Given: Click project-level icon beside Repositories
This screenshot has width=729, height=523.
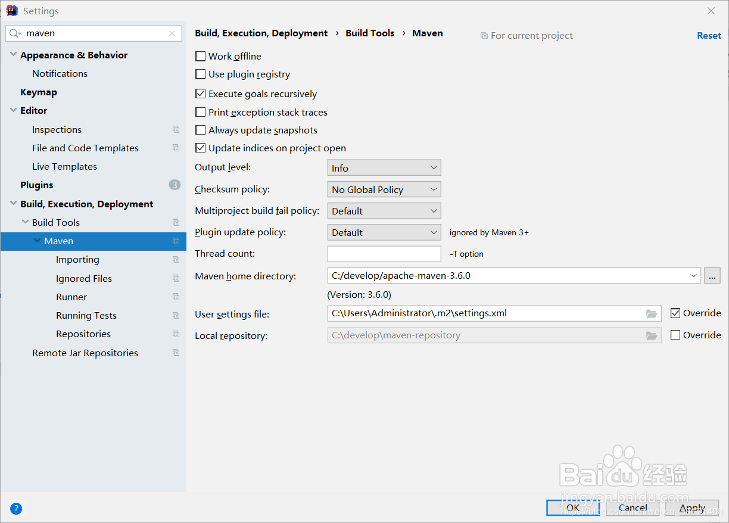Looking at the screenshot, I should point(176,334).
